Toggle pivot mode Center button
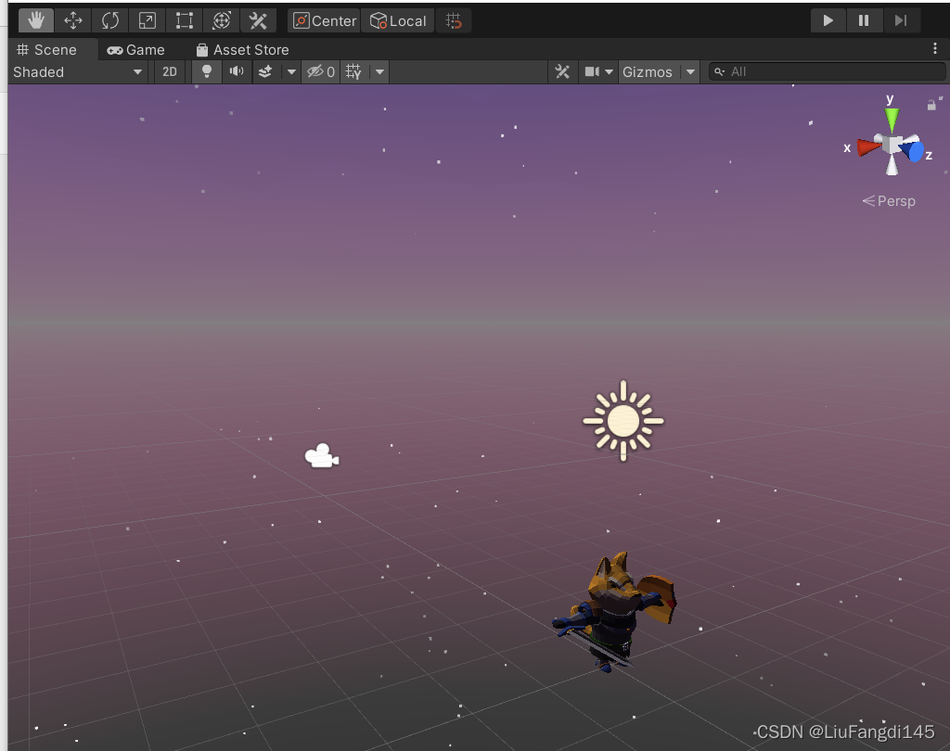This screenshot has width=950, height=751. pos(324,20)
